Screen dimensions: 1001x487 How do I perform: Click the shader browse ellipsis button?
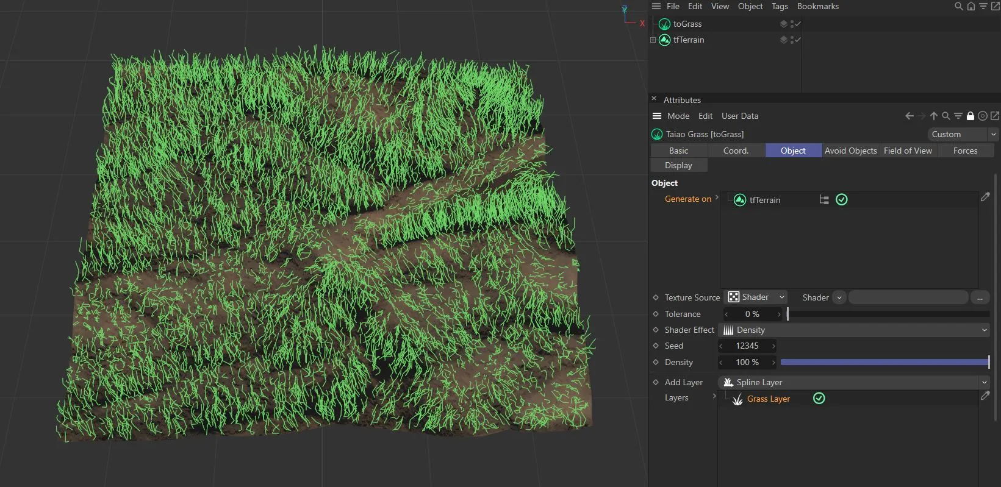click(980, 297)
